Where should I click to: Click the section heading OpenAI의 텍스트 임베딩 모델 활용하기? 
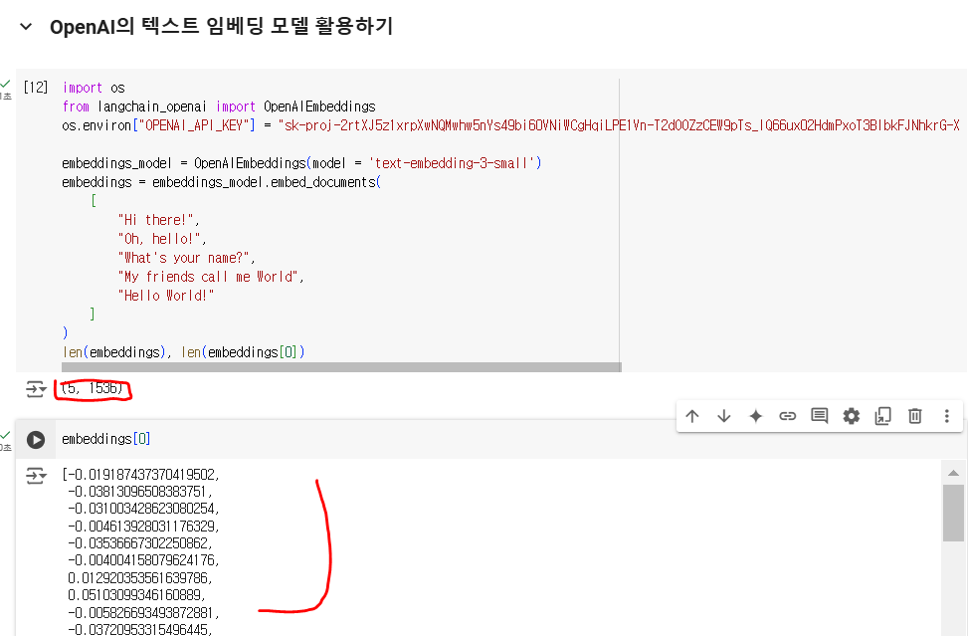click(x=221, y=27)
